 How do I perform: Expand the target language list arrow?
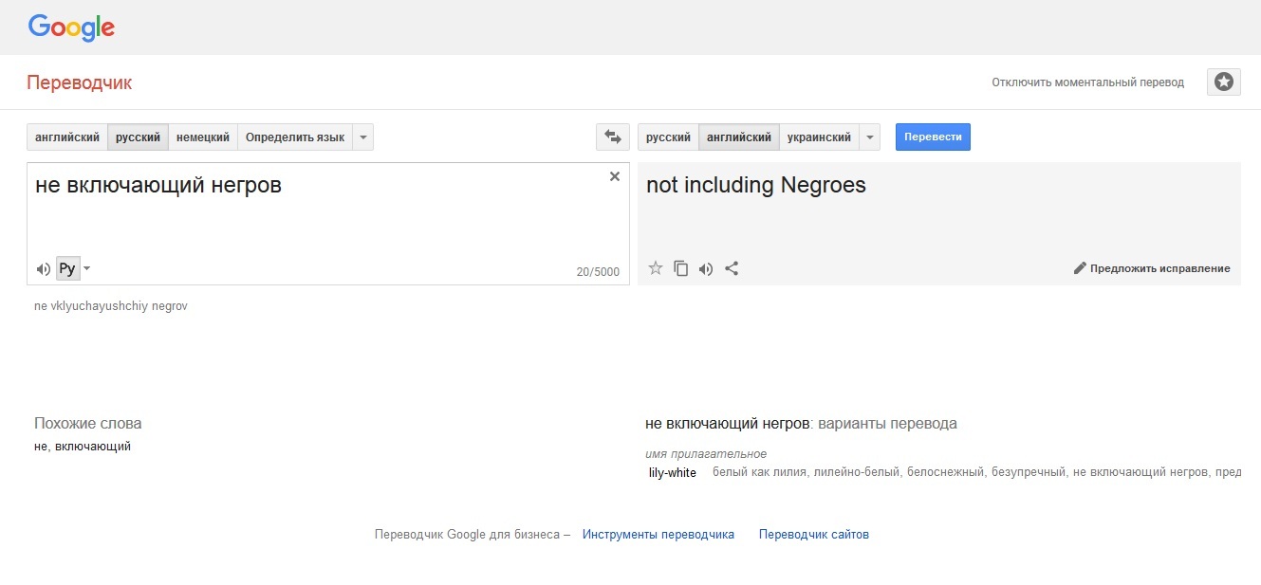click(x=869, y=137)
